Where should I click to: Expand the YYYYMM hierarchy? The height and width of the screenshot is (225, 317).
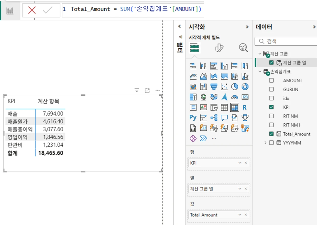tap(265, 143)
